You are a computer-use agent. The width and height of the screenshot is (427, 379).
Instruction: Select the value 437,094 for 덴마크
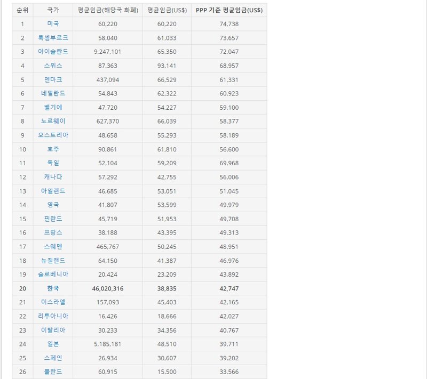[108, 80]
